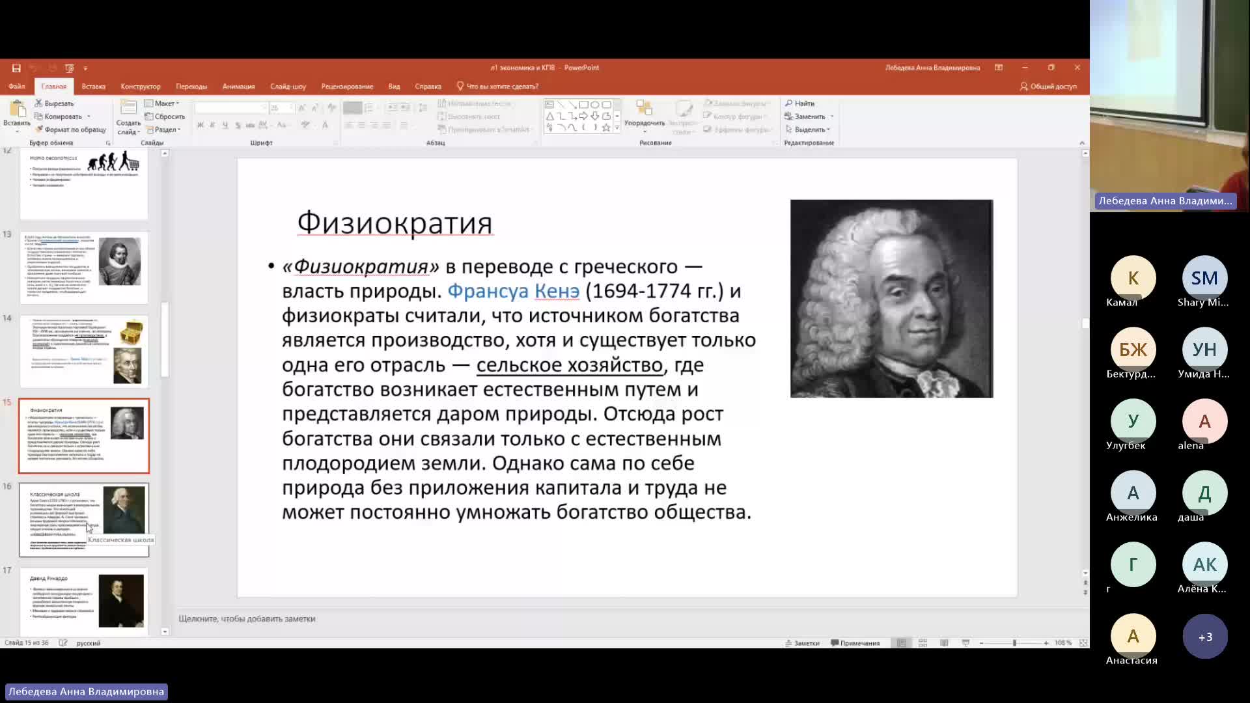Click spell check icon in status bar
The height and width of the screenshot is (703, 1250).
coord(63,643)
